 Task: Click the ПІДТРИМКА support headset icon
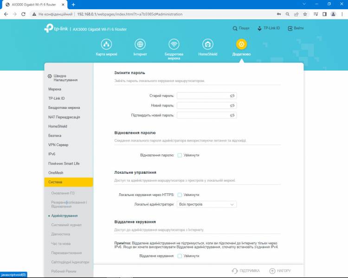pyautogui.click(x=235, y=271)
